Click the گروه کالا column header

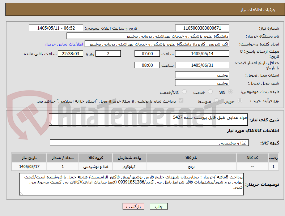pyautogui.click(x=96, y=158)
